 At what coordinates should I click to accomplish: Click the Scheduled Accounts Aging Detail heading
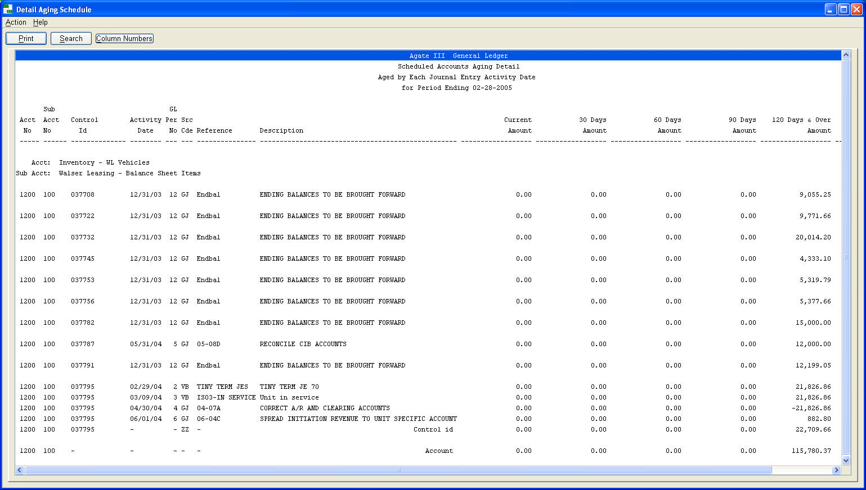459,66
